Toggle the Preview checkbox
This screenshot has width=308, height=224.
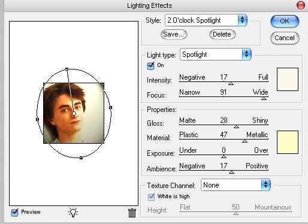pyautogui.click(x=14, y=212)
